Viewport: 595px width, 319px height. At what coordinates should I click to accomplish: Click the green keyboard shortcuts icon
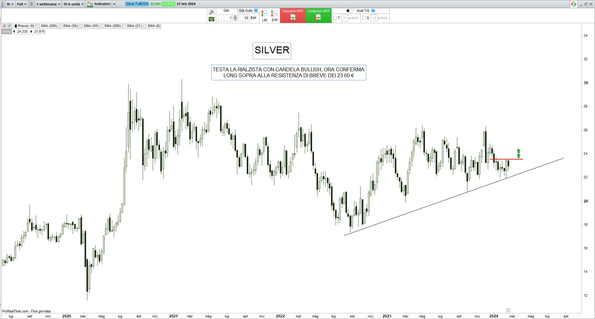(212, 19)
